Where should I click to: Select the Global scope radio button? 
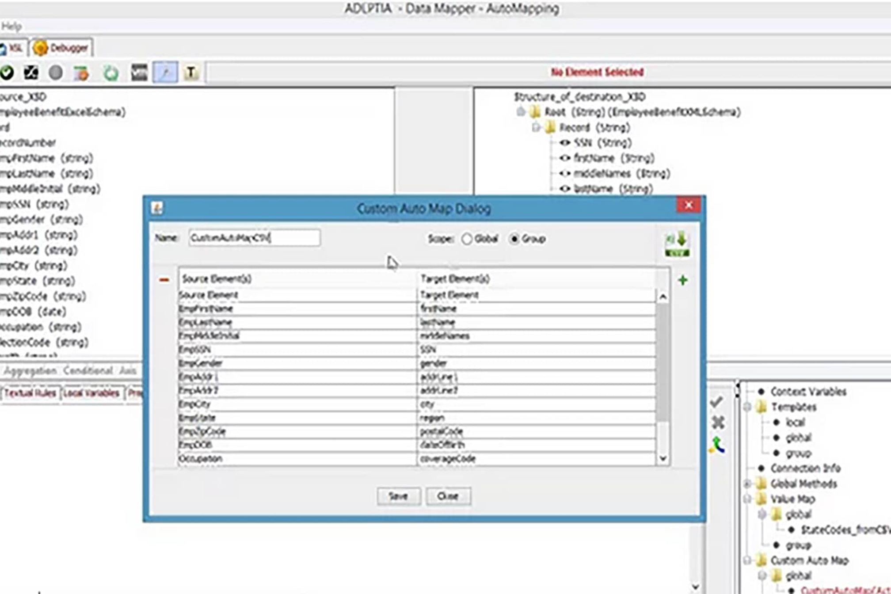pos(467,239)
